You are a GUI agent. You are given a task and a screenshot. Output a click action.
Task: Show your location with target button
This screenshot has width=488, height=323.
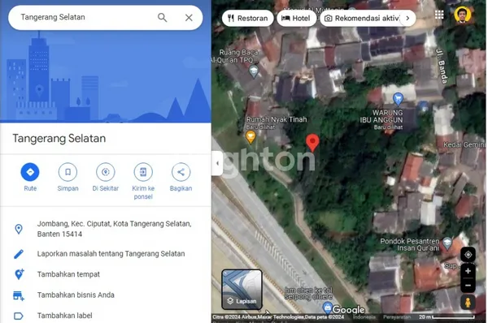[x=468, y=255]
